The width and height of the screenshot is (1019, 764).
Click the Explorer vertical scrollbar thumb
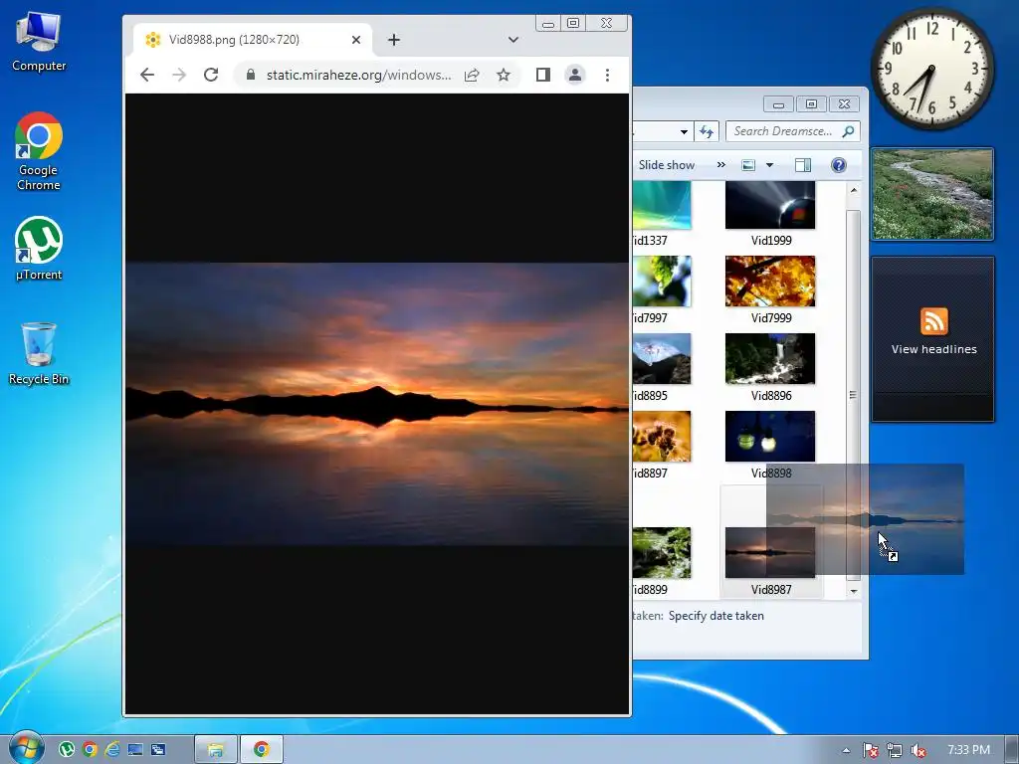[853, 395]
